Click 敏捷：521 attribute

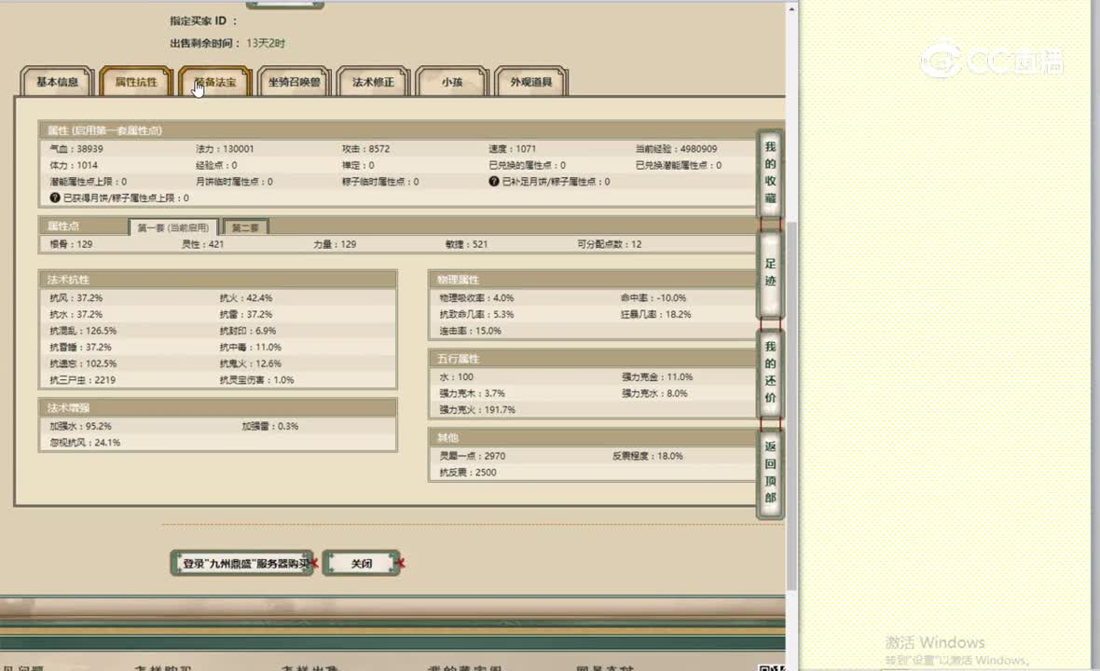click(466, 244)
